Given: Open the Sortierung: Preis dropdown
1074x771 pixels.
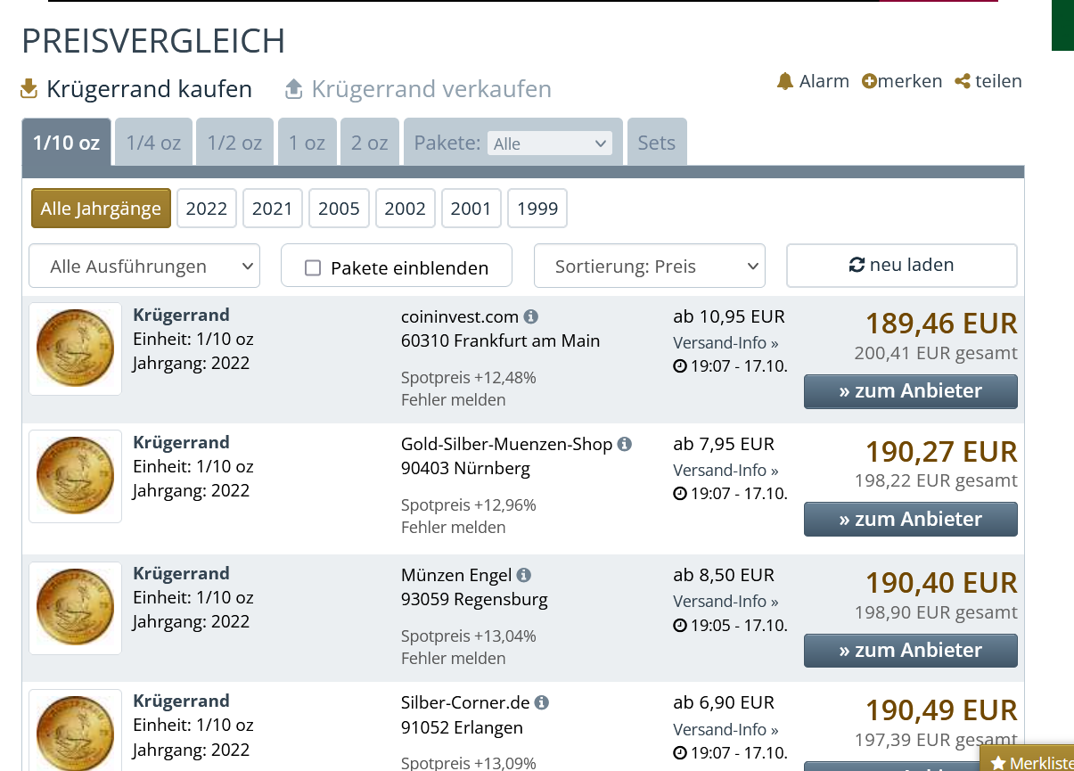Looking at the screenshot, I should tap(649, 266).
